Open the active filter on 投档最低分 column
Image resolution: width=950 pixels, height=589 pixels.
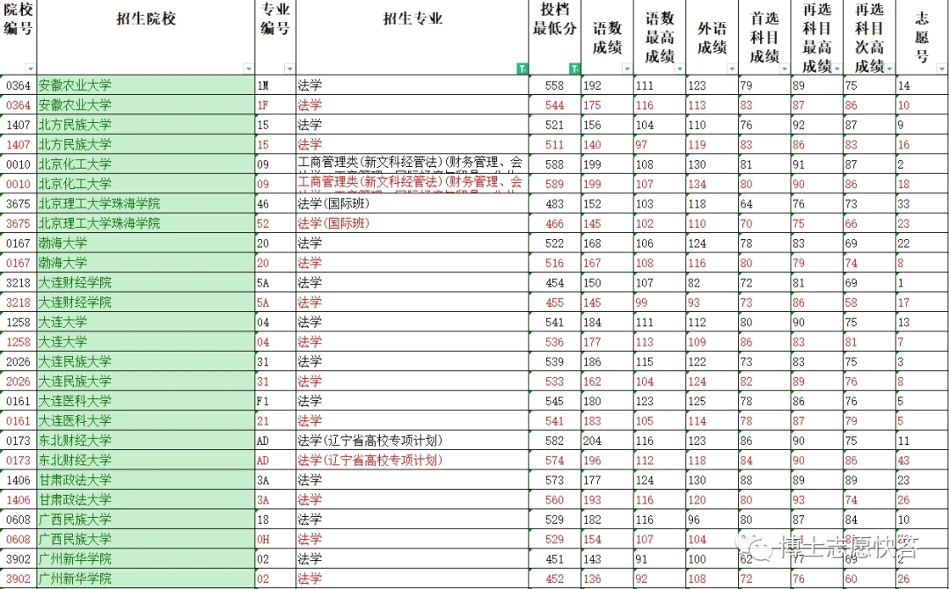tap(574, 69)
